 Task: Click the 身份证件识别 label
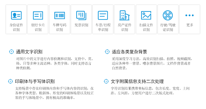coord(16,27)
